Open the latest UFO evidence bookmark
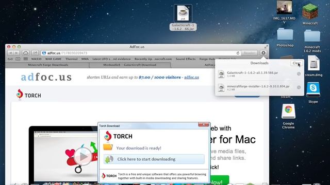330x185 pixels. coord(111,59)
